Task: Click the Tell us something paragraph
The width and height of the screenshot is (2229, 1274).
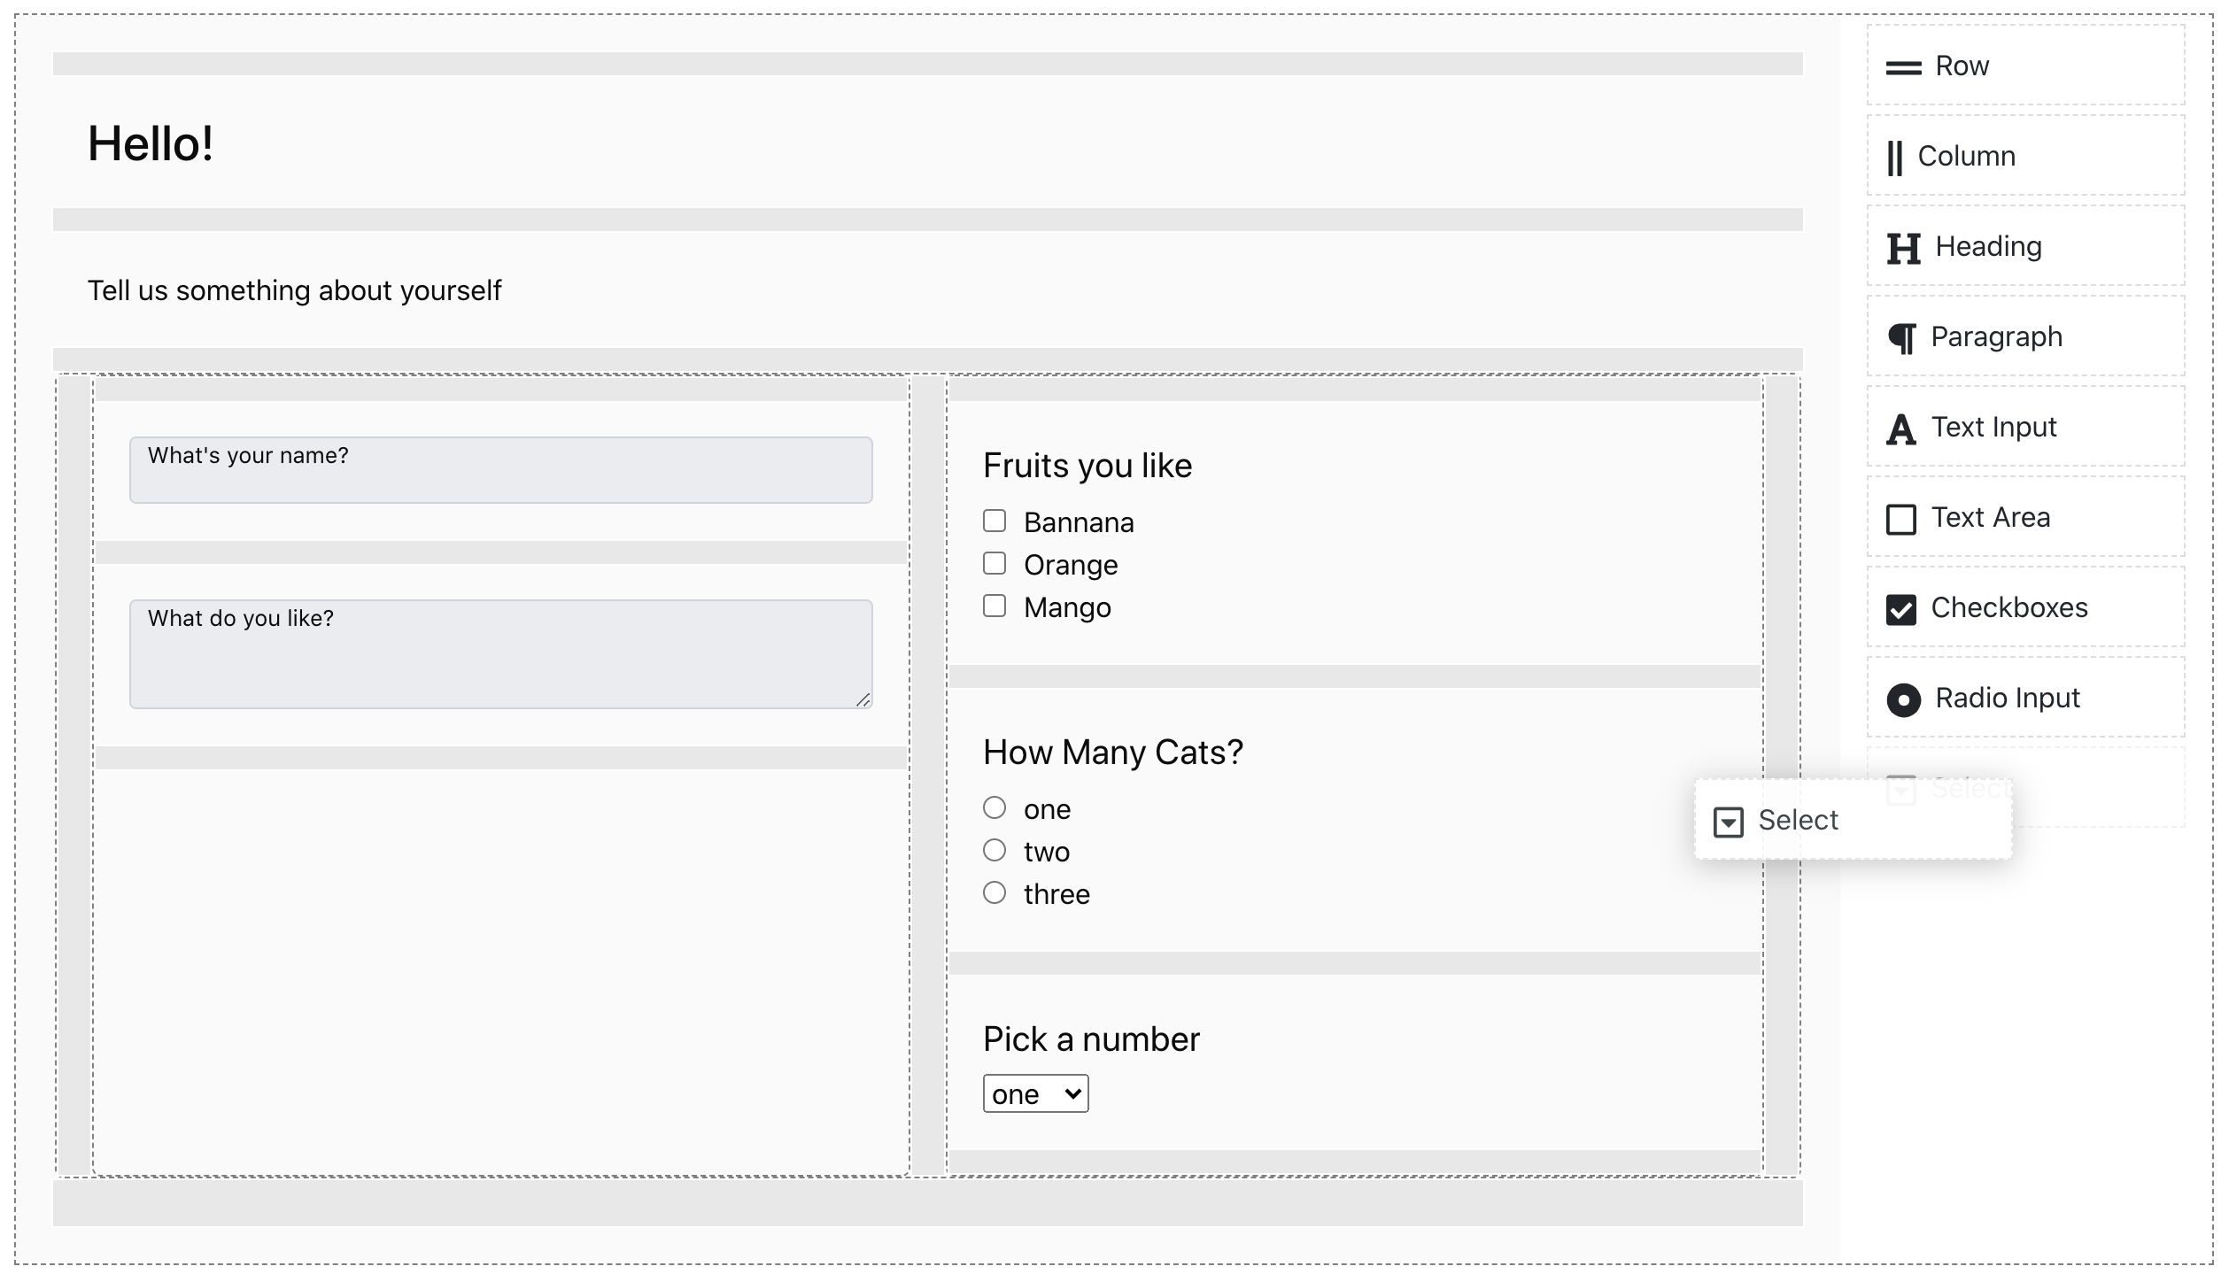Action: pyautogui.click(x=294, y=290)
